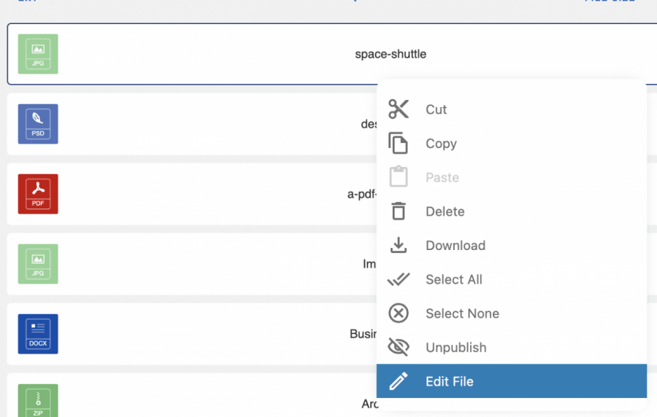Choose Select All from the context menu
The height and width of the screenshot is (417, 657).
[x=453, y=279]
